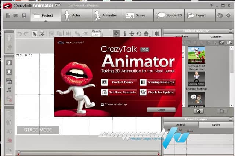
Task: Select Camera & 3D Perspective thumbnail
Action: [x=196, y=55]
